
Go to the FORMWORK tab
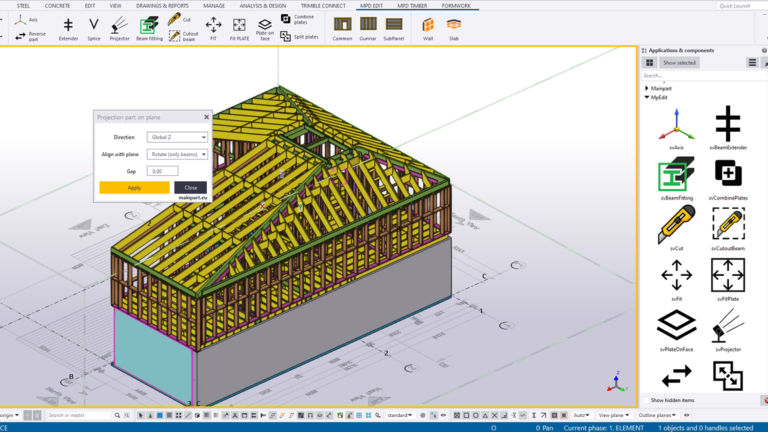pyautogui.click(x=456, y=6)
